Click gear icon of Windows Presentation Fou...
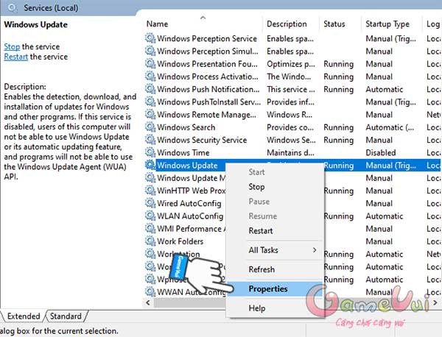442x337 pixels. point(150,63)
